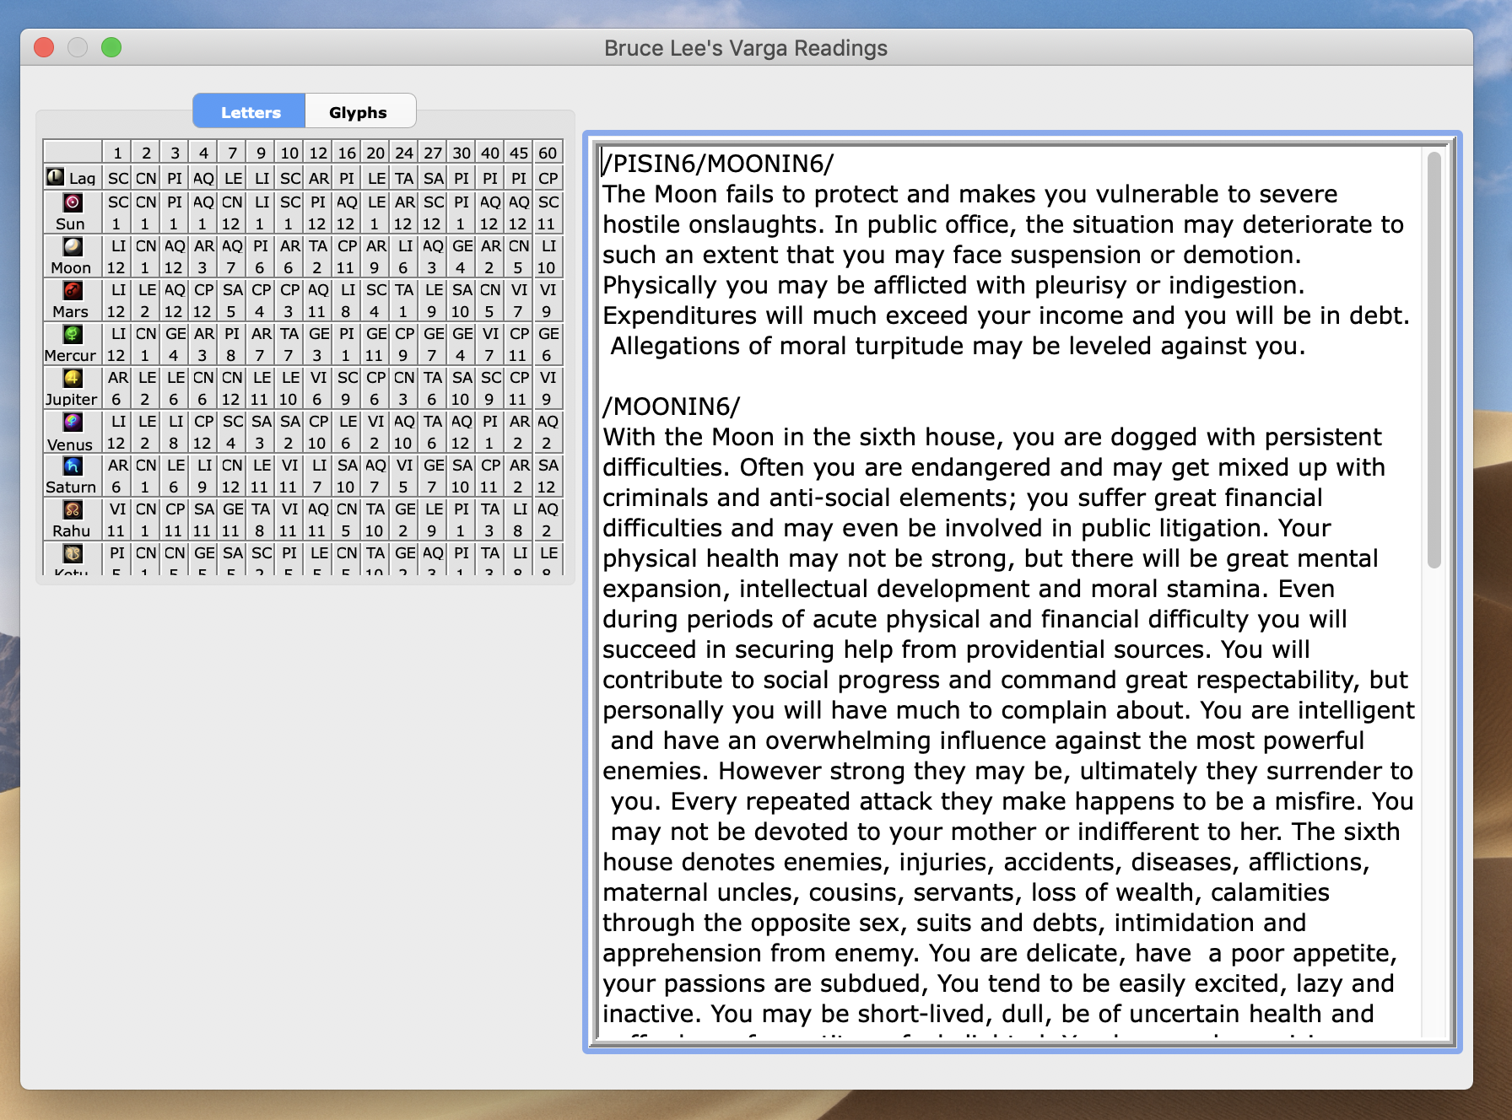Select the Moon planet icon

[73, 246]
